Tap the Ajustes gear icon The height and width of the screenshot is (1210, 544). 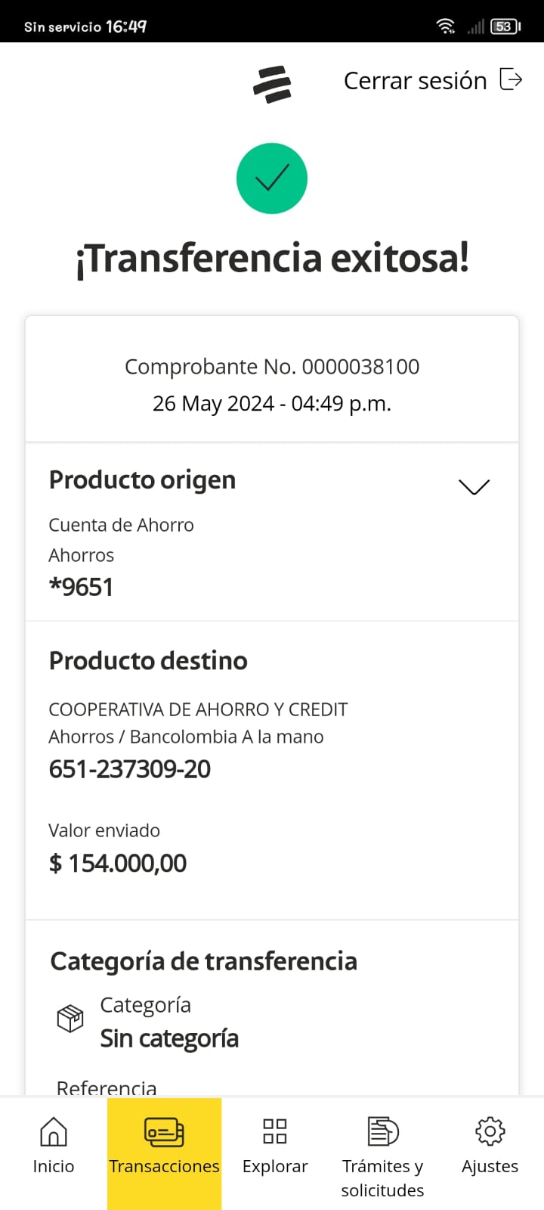tap(490, 1131)
